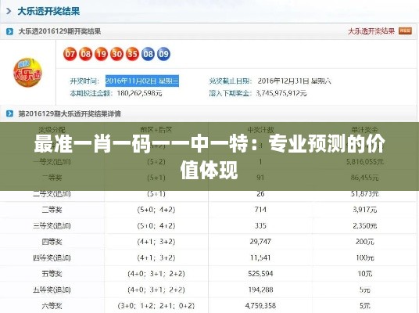Click the 大乐透2016129期开奖结果 section title

tap(59, 31)
